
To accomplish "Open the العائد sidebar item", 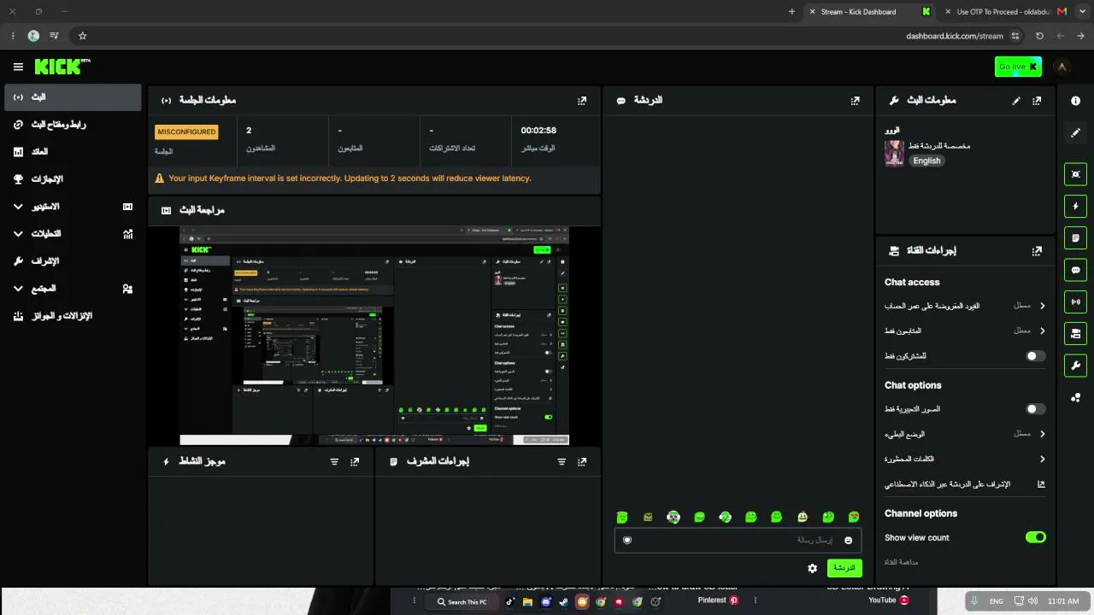I will 72,152.
